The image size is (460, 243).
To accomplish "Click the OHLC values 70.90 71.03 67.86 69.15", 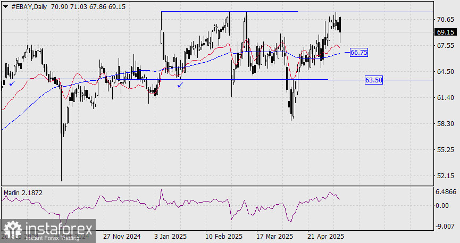I will click(x=88, y=7).
